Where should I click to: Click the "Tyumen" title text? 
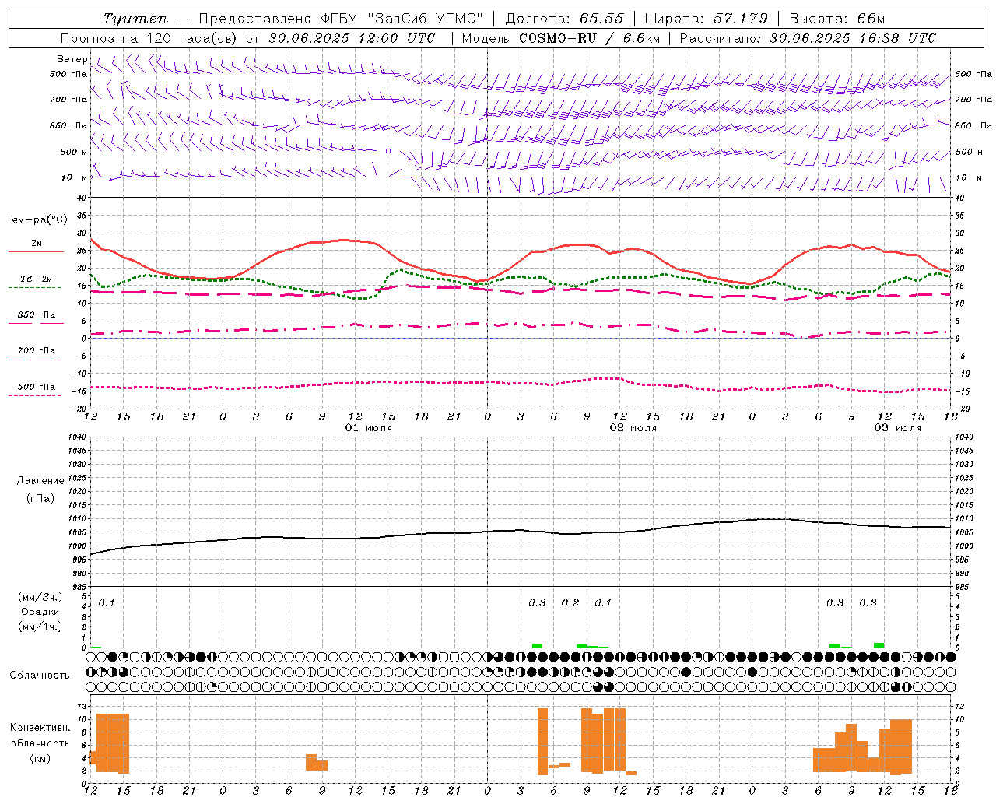135,19
